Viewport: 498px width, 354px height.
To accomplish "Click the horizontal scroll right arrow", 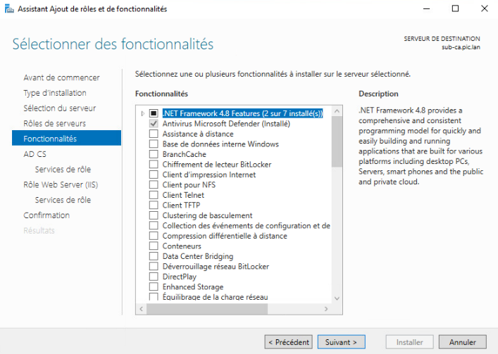I will tap(326, 309).
